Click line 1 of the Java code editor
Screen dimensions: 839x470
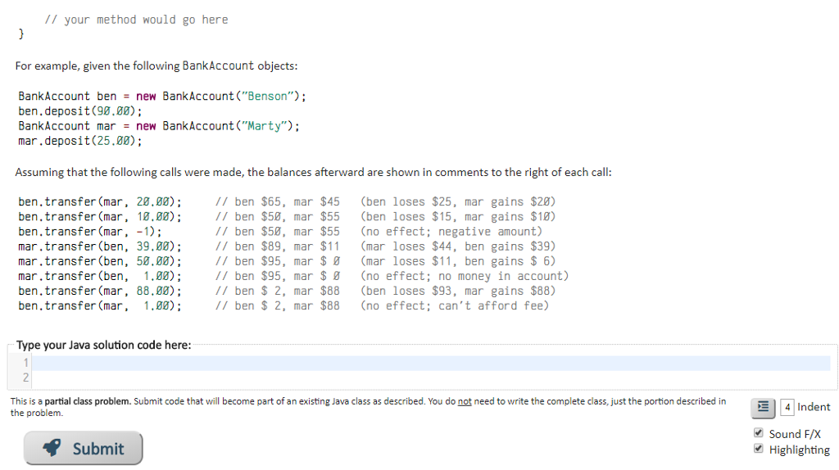coord(431,363)
